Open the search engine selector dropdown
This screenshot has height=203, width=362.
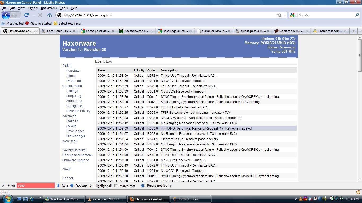point(293,15)
